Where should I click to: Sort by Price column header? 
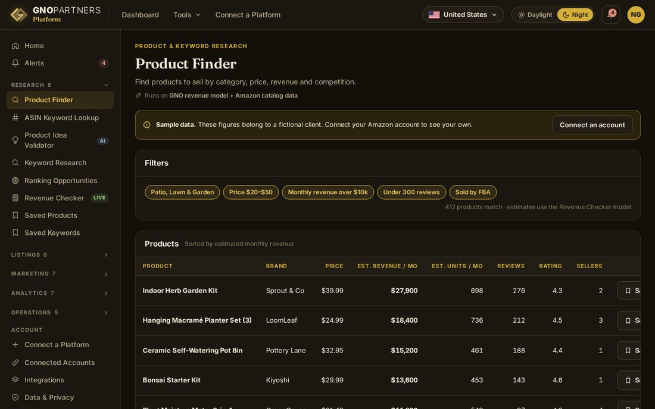[x=334, y=266]
